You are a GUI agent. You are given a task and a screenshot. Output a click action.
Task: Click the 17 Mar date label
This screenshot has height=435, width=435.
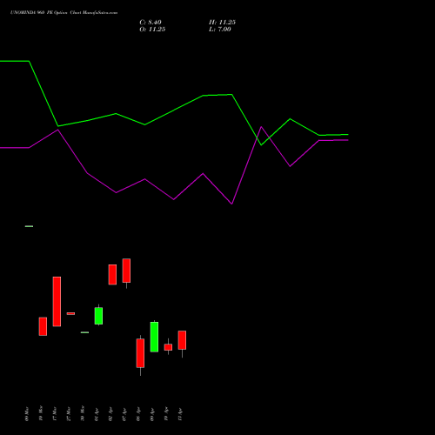55,413
